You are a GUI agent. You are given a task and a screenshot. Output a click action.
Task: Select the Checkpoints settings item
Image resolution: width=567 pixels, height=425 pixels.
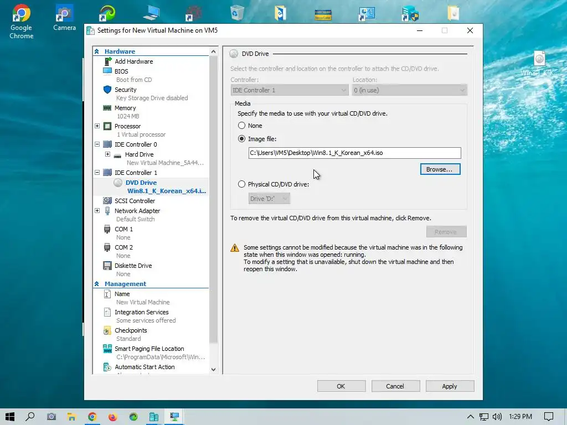click(x=151, y=334)
